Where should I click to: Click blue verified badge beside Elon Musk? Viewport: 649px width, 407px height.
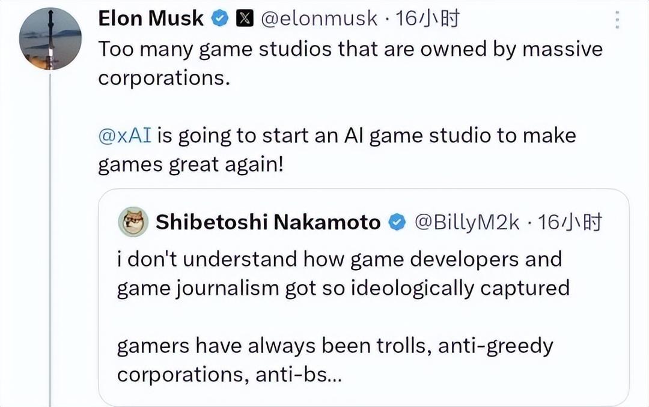(221, 19)
